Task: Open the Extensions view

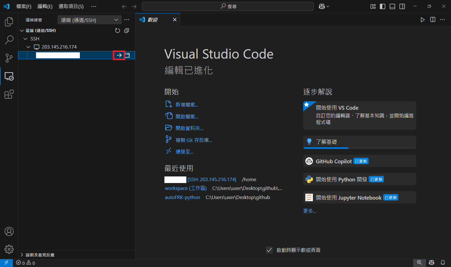Action: tap(9, 94)
